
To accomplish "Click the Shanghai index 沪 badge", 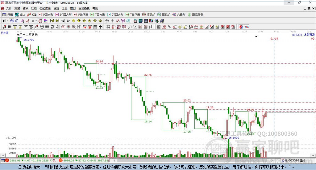I will coord(7,160).
